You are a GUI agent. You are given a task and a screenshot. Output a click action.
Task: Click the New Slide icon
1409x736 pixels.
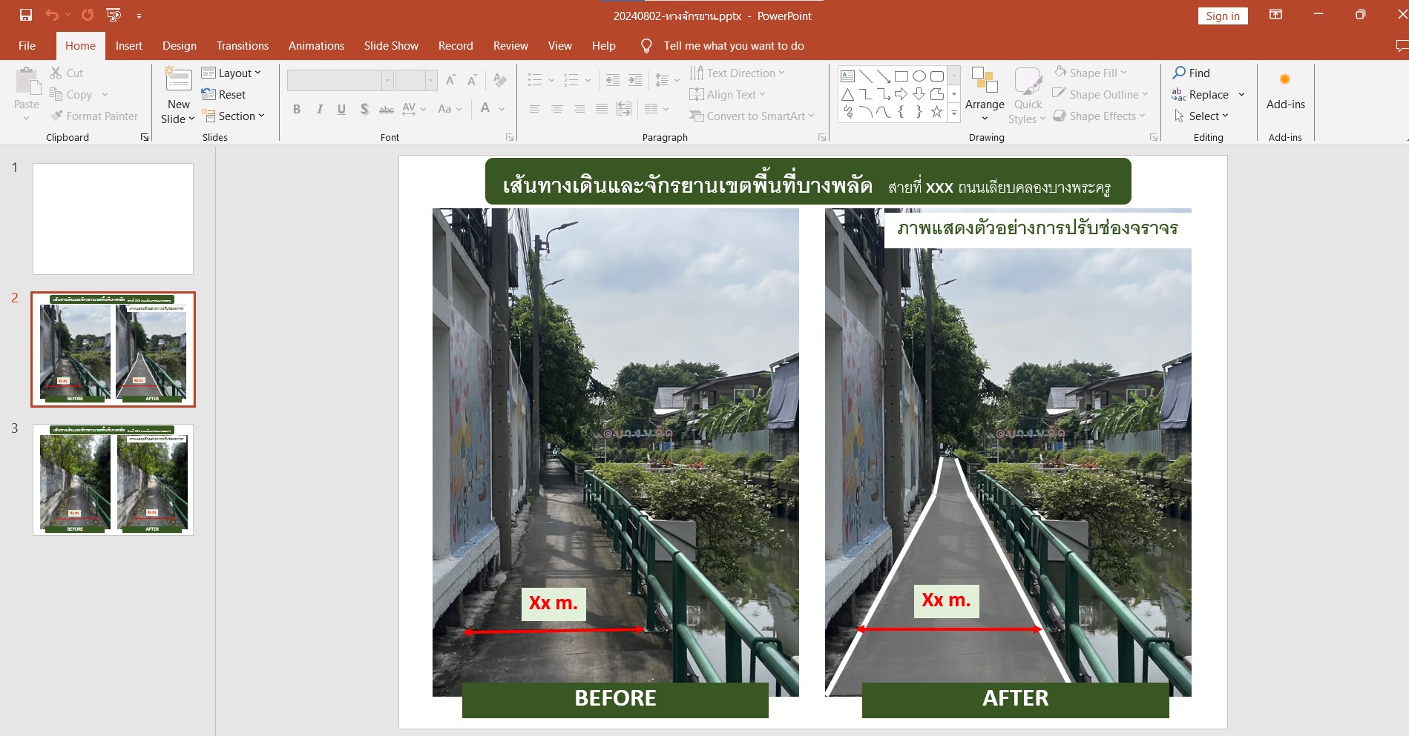[x=179, y=80]
